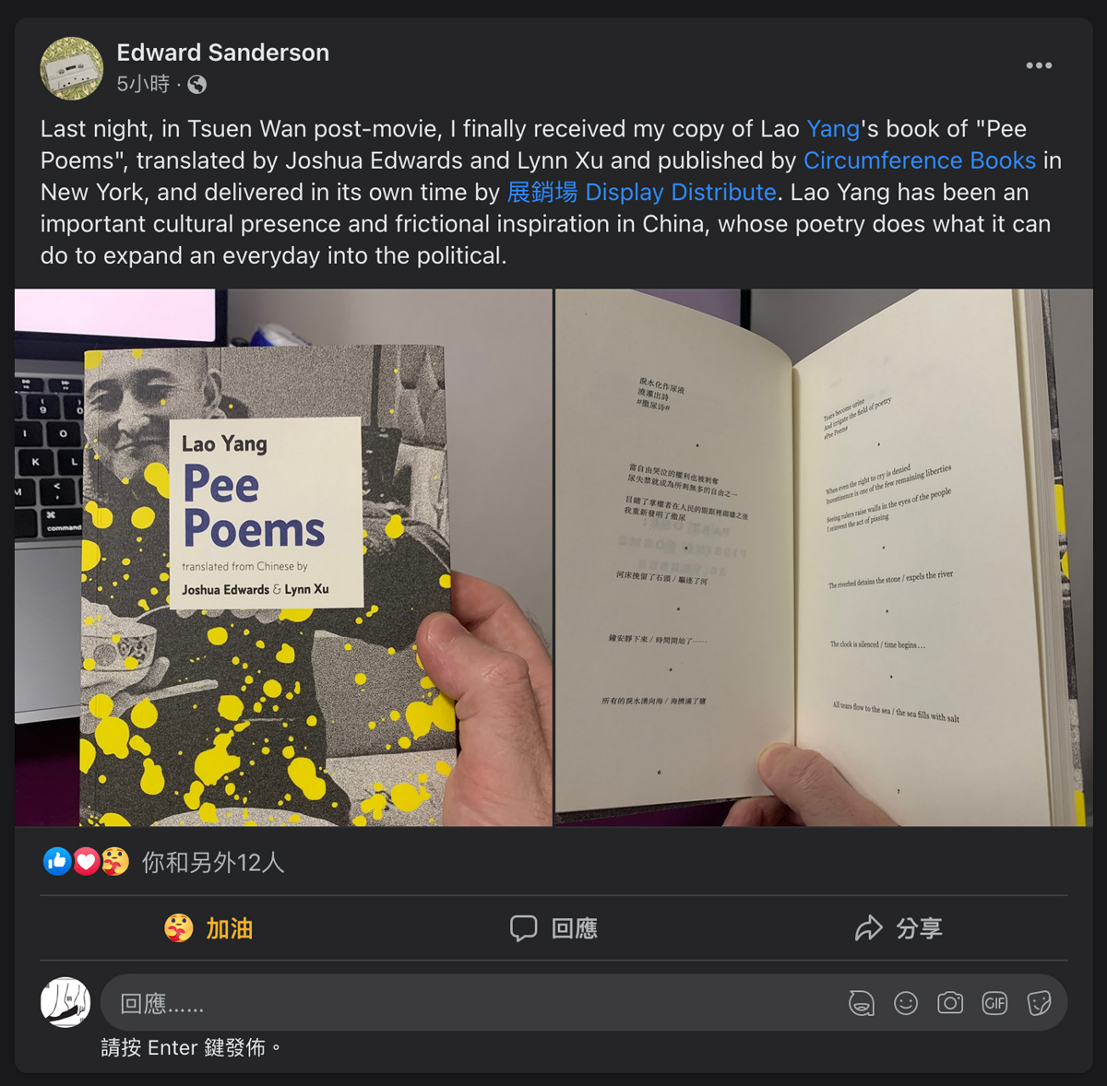Image resolution: width=1107 pixels, height=1086 pixels.
Task: Click the care reaction emoji icon
Action: click(114, 861)
